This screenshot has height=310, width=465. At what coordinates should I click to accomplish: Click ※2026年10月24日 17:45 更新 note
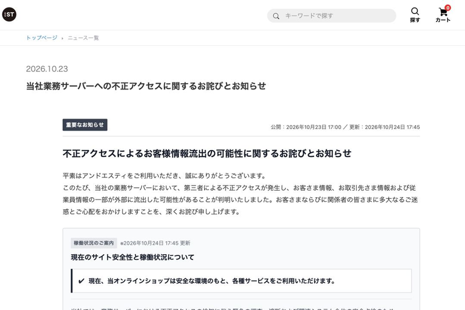coord(155,243)
